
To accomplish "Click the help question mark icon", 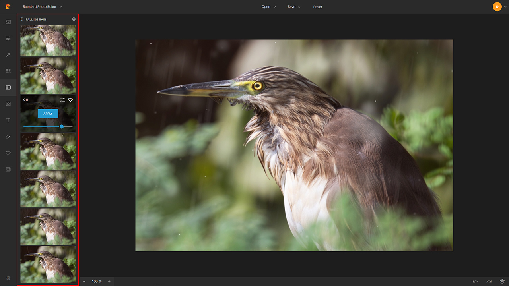I will pyautogui.click(x=74, y=19).
